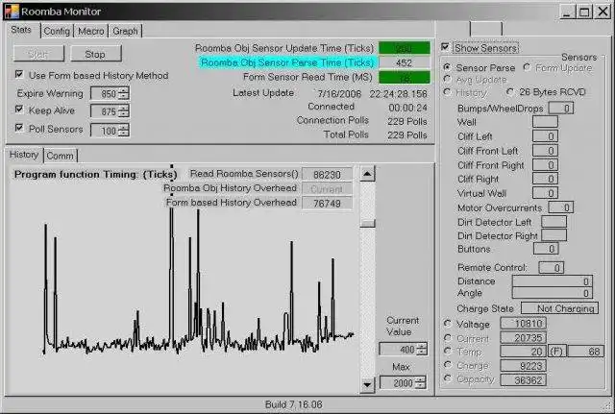The image size is (615, 414).
Task: Select the Form Update radio button
Action: click(x=527, y=67)
